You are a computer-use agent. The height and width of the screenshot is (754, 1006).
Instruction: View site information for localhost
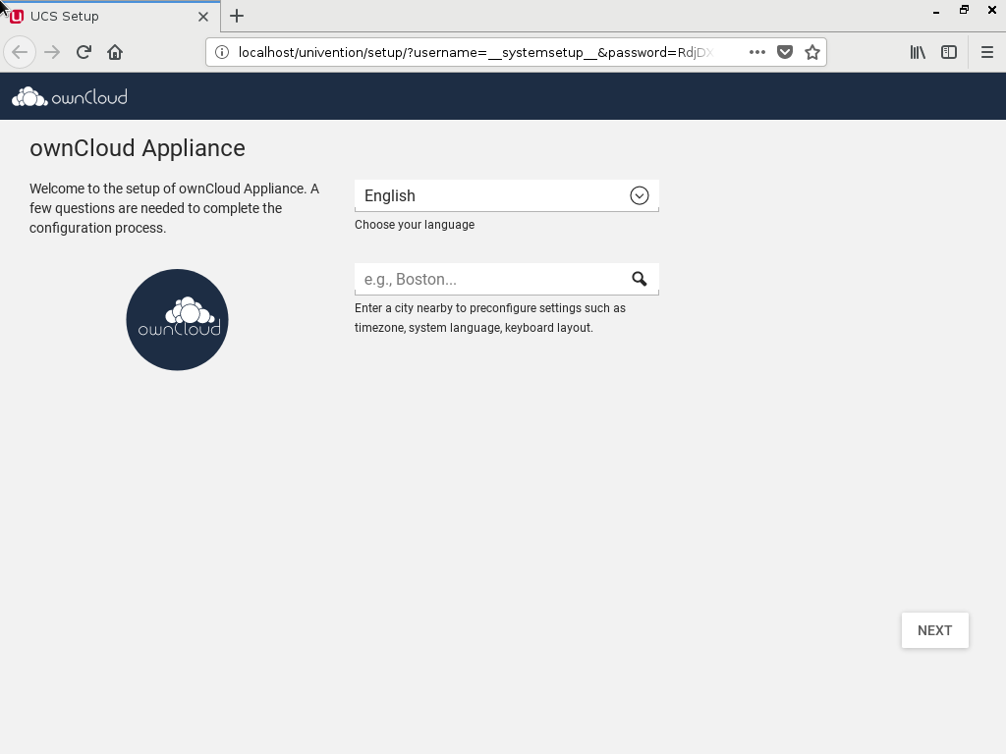click(222, 52)
